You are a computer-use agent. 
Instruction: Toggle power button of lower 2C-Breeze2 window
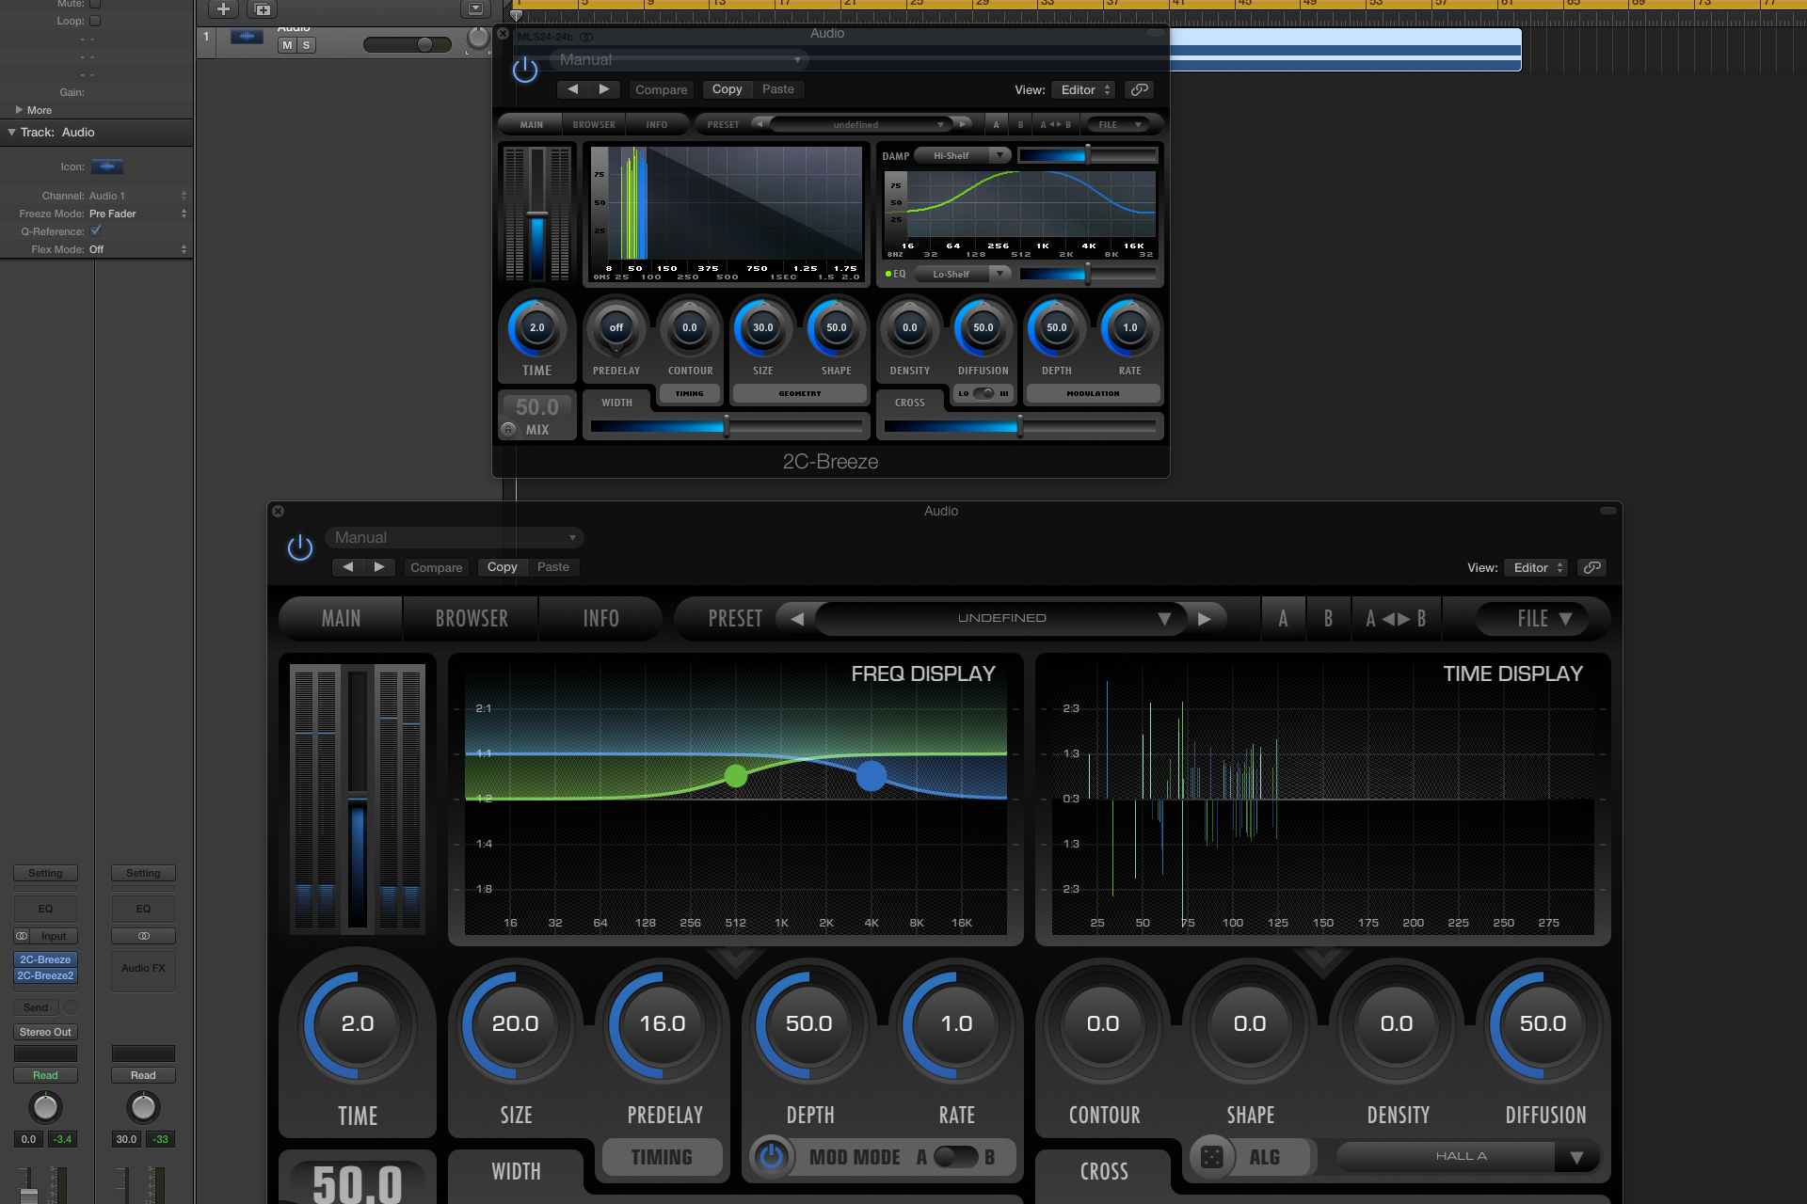click(x=300, y=547)
